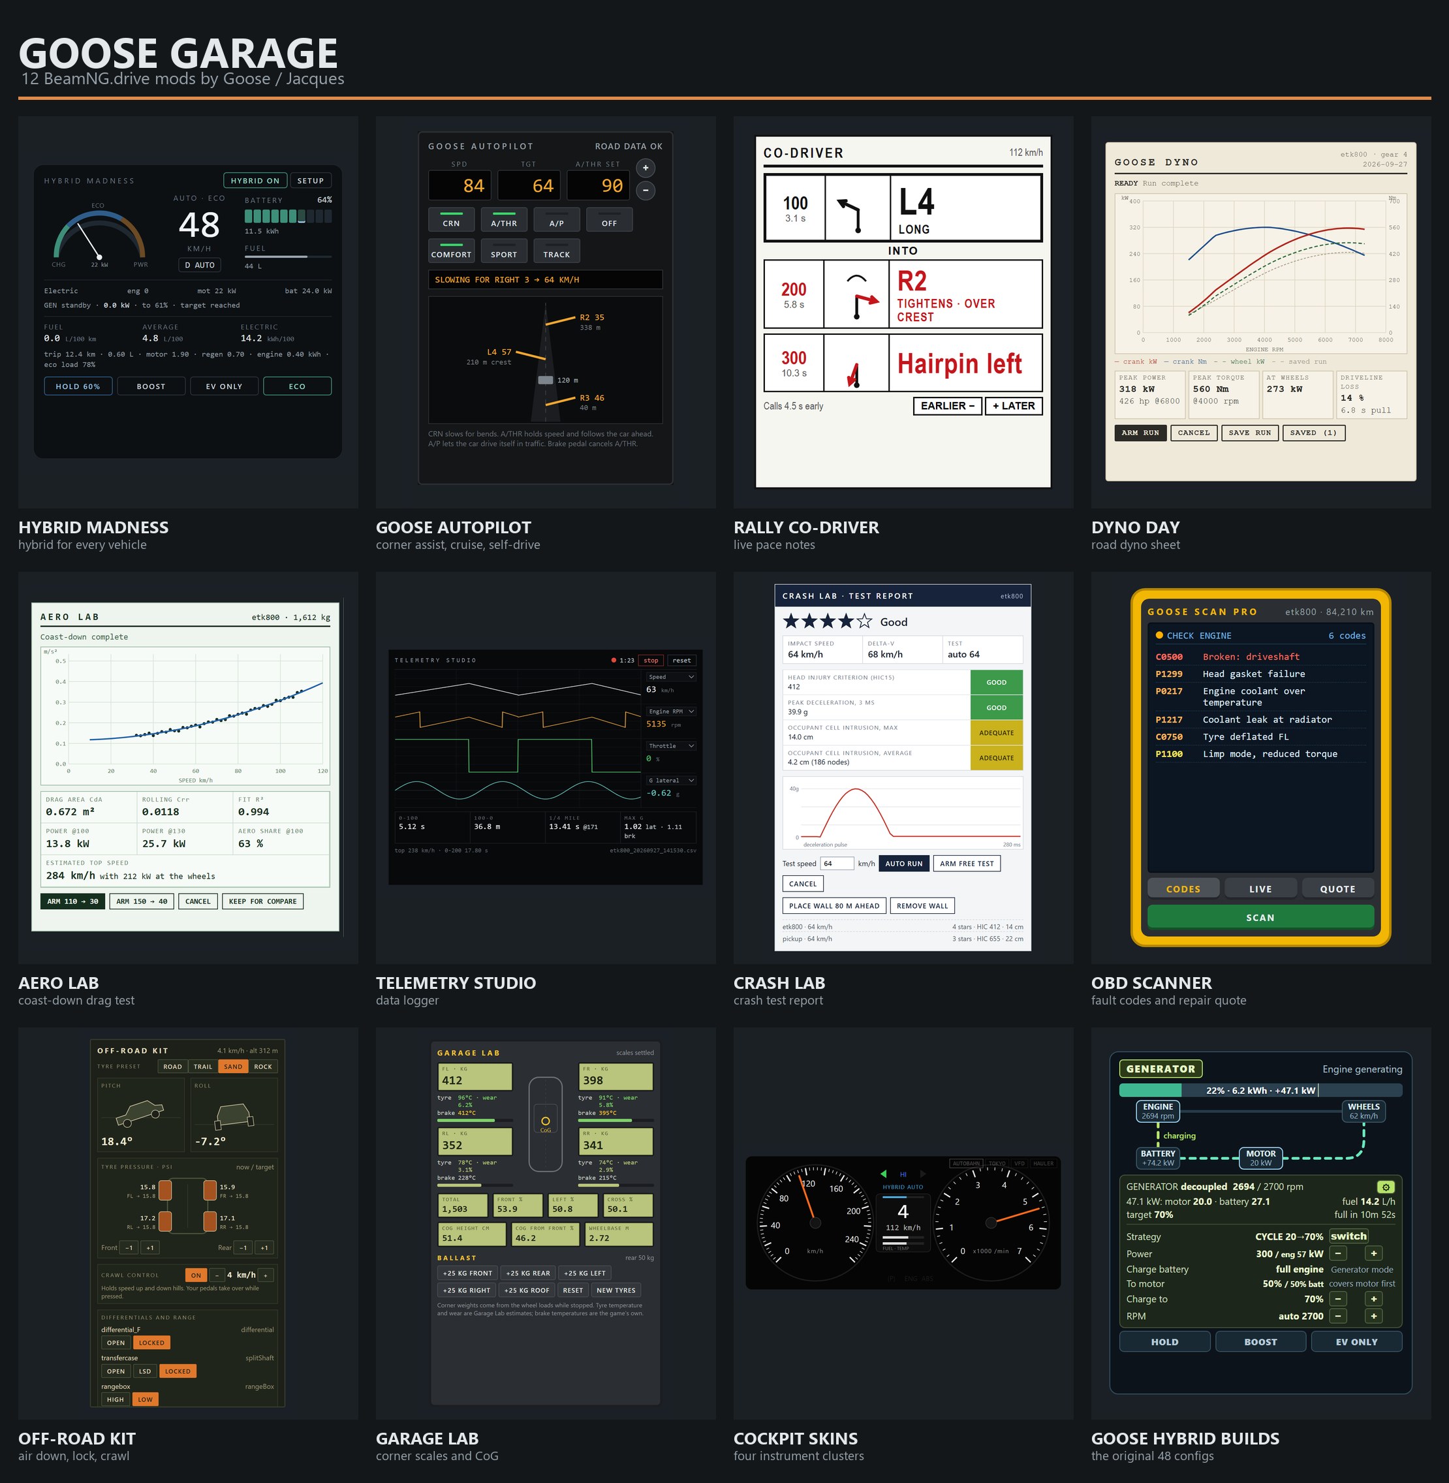
Task: Click the green left turn signal on cluster
Action: (x=884, y=1174)
